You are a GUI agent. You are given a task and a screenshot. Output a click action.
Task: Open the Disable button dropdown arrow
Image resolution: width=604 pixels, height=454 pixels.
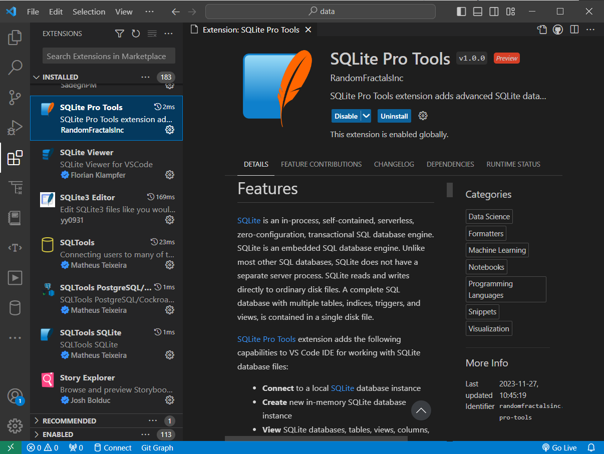click(366, 116)
